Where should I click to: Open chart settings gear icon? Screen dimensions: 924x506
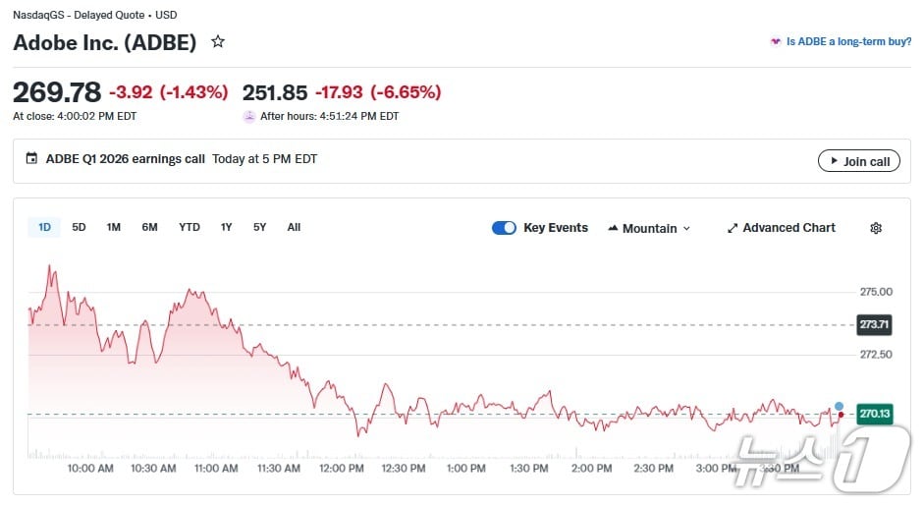coord(876,228)
